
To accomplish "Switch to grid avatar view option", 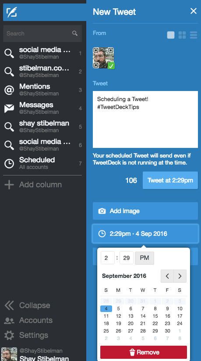I will pyautogui.click(x=182, y=35).
